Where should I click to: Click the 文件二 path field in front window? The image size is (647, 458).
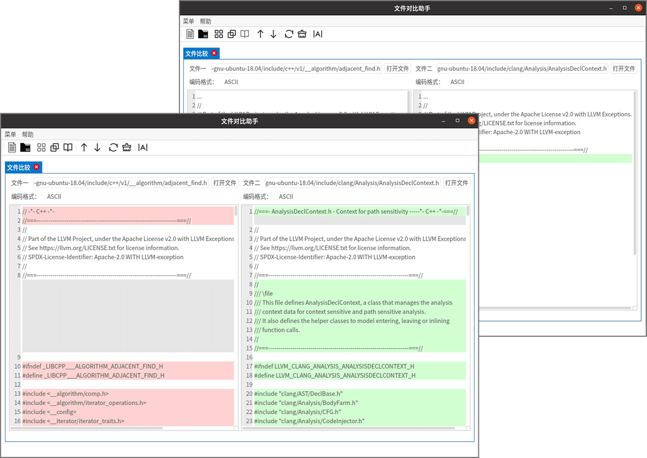pos(352,183)
